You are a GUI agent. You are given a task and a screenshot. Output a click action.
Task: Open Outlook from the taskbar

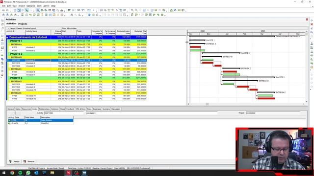[x=36, y=173]
